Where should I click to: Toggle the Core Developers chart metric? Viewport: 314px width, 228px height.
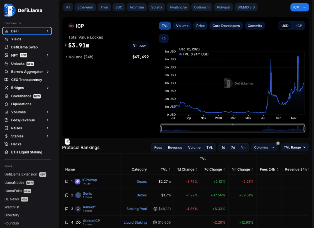226,26
